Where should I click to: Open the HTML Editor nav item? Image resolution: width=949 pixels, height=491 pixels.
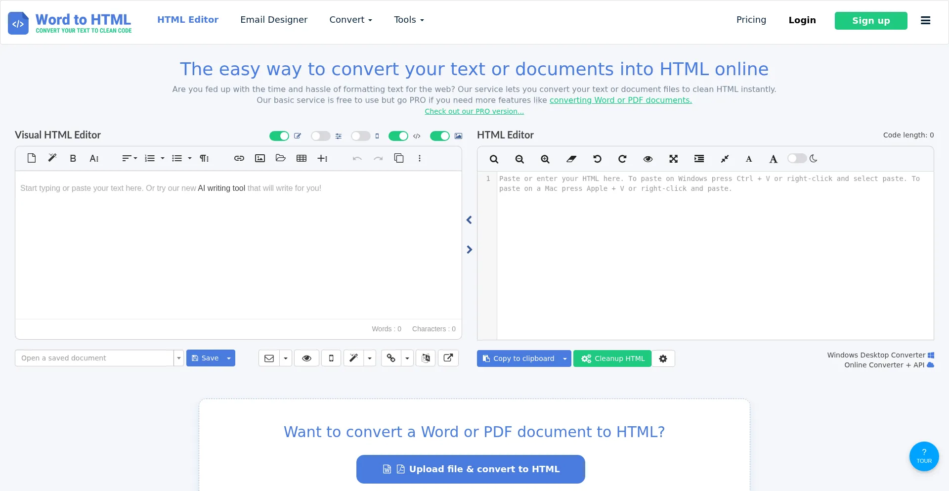(188, 20)
